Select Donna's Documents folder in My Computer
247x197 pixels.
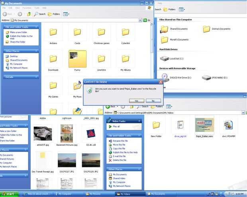(x=217, y=29)
